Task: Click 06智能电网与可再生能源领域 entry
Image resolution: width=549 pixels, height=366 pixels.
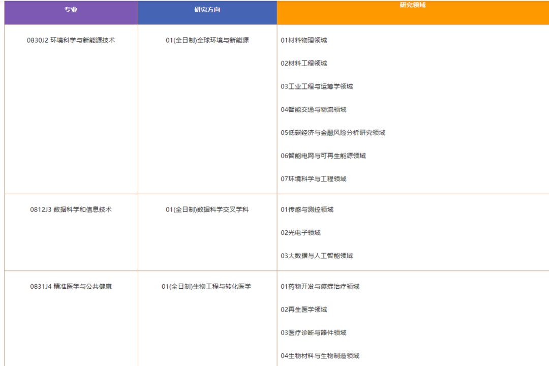Action: click(323, 156)
